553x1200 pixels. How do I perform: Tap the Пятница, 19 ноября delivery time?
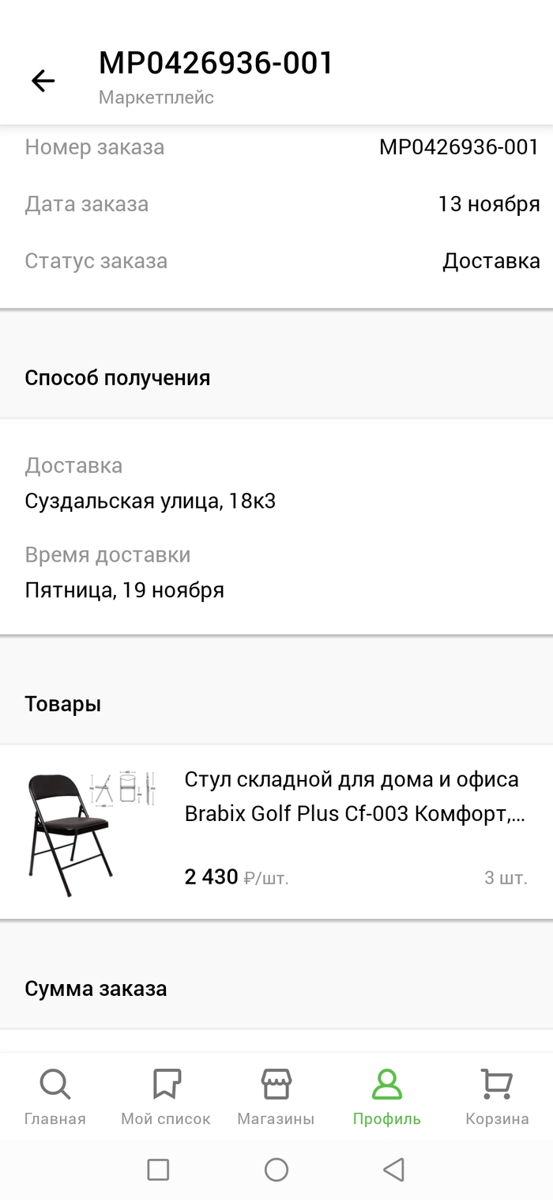point(125,590)
